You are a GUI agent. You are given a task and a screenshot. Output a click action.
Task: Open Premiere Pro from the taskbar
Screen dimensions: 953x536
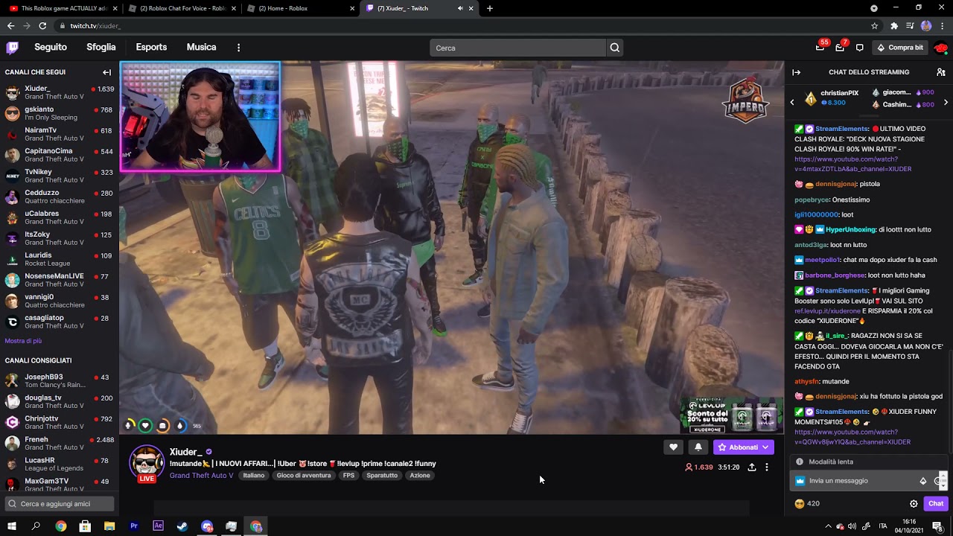click(x=134, y=526)
